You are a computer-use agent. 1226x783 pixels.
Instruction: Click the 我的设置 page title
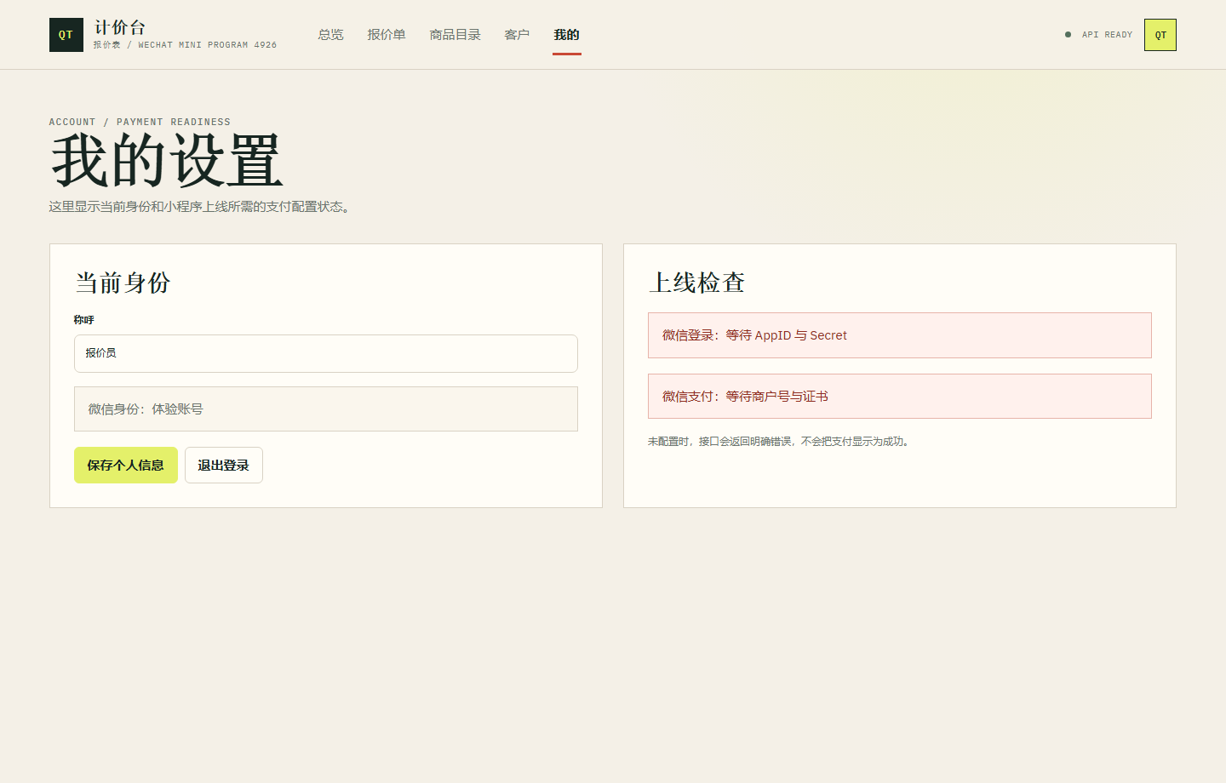[x=167, y=161]
